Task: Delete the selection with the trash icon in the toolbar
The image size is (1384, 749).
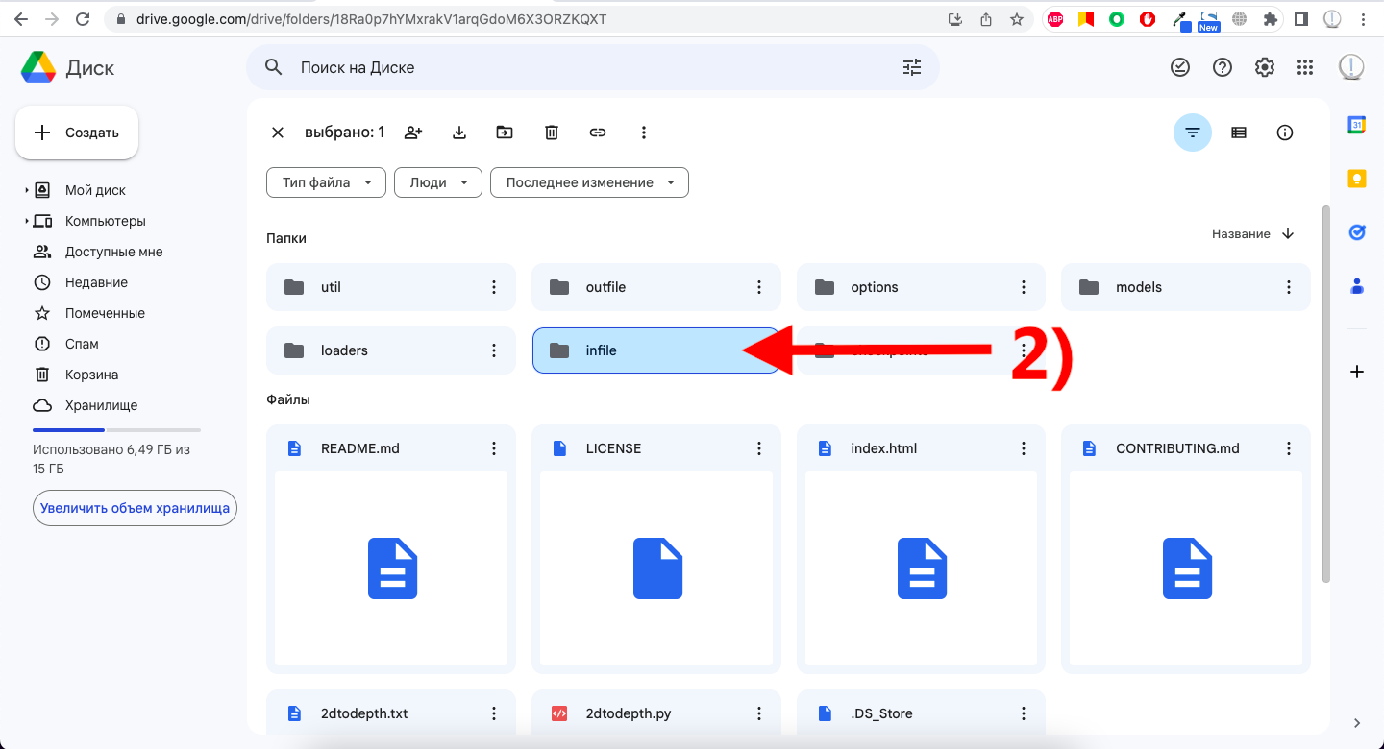Action: pyautogui.click(x=552, y=133)
